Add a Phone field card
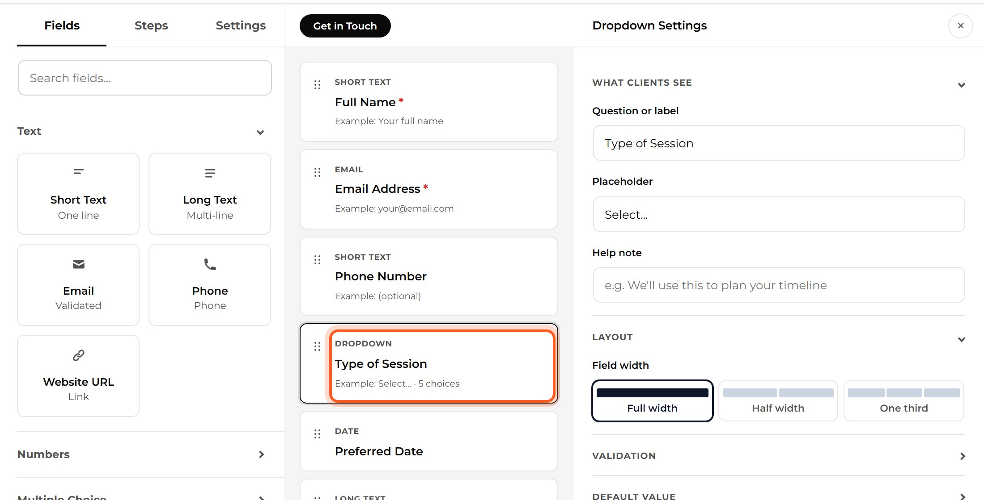 (x=210, y=285)
